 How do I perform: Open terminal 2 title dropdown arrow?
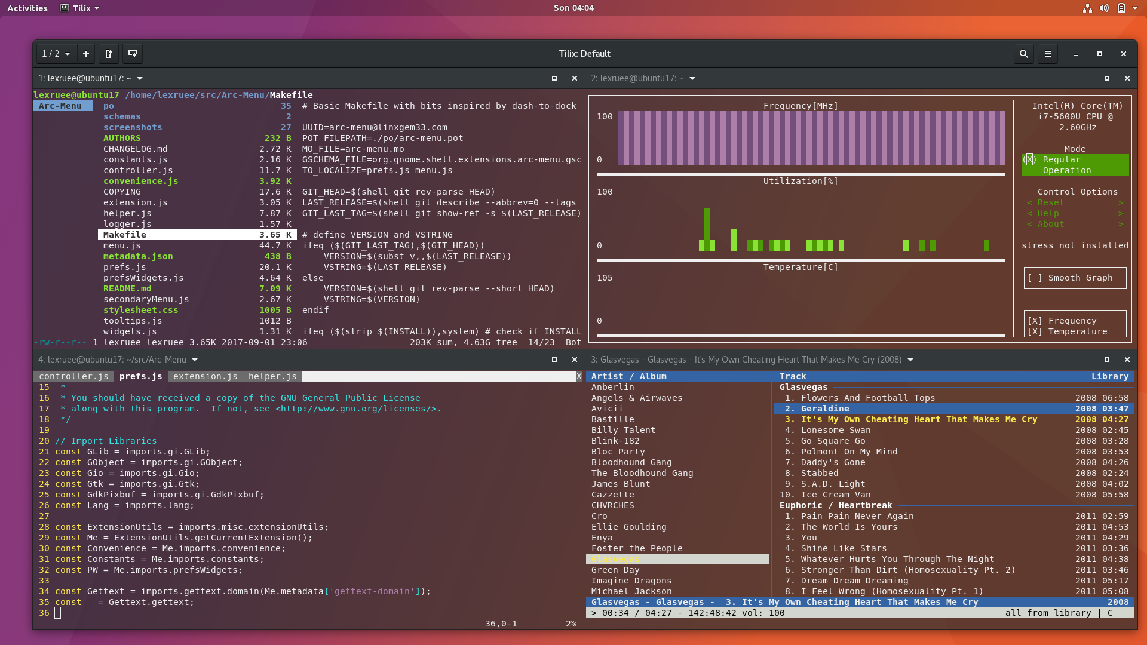point(692,78)
